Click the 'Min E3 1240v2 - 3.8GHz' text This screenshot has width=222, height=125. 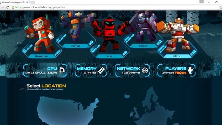coord(41,73)
